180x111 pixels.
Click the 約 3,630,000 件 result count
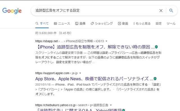(x=46, y=33)
